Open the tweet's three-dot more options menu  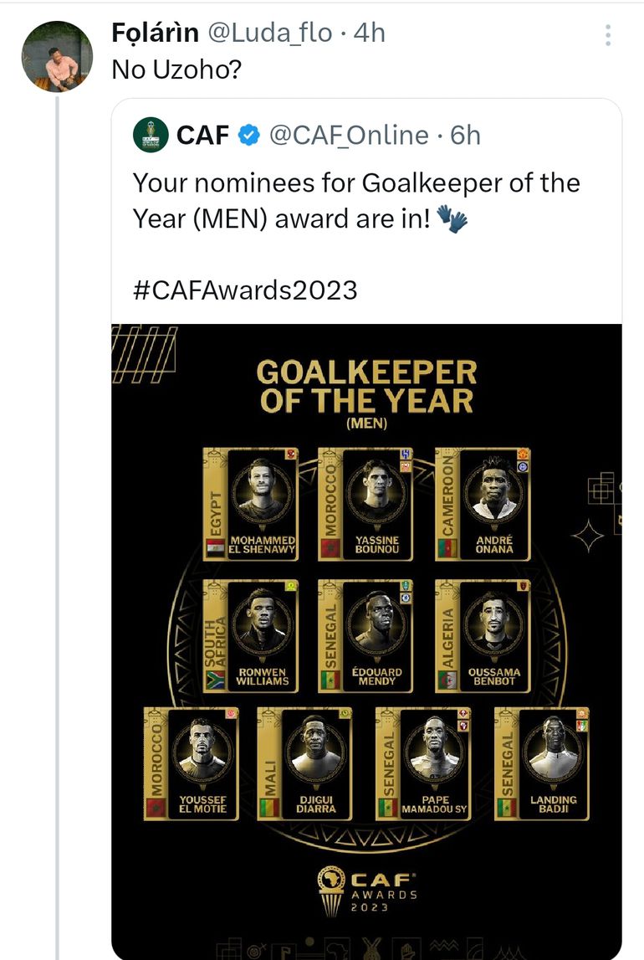tap(608, 35)
